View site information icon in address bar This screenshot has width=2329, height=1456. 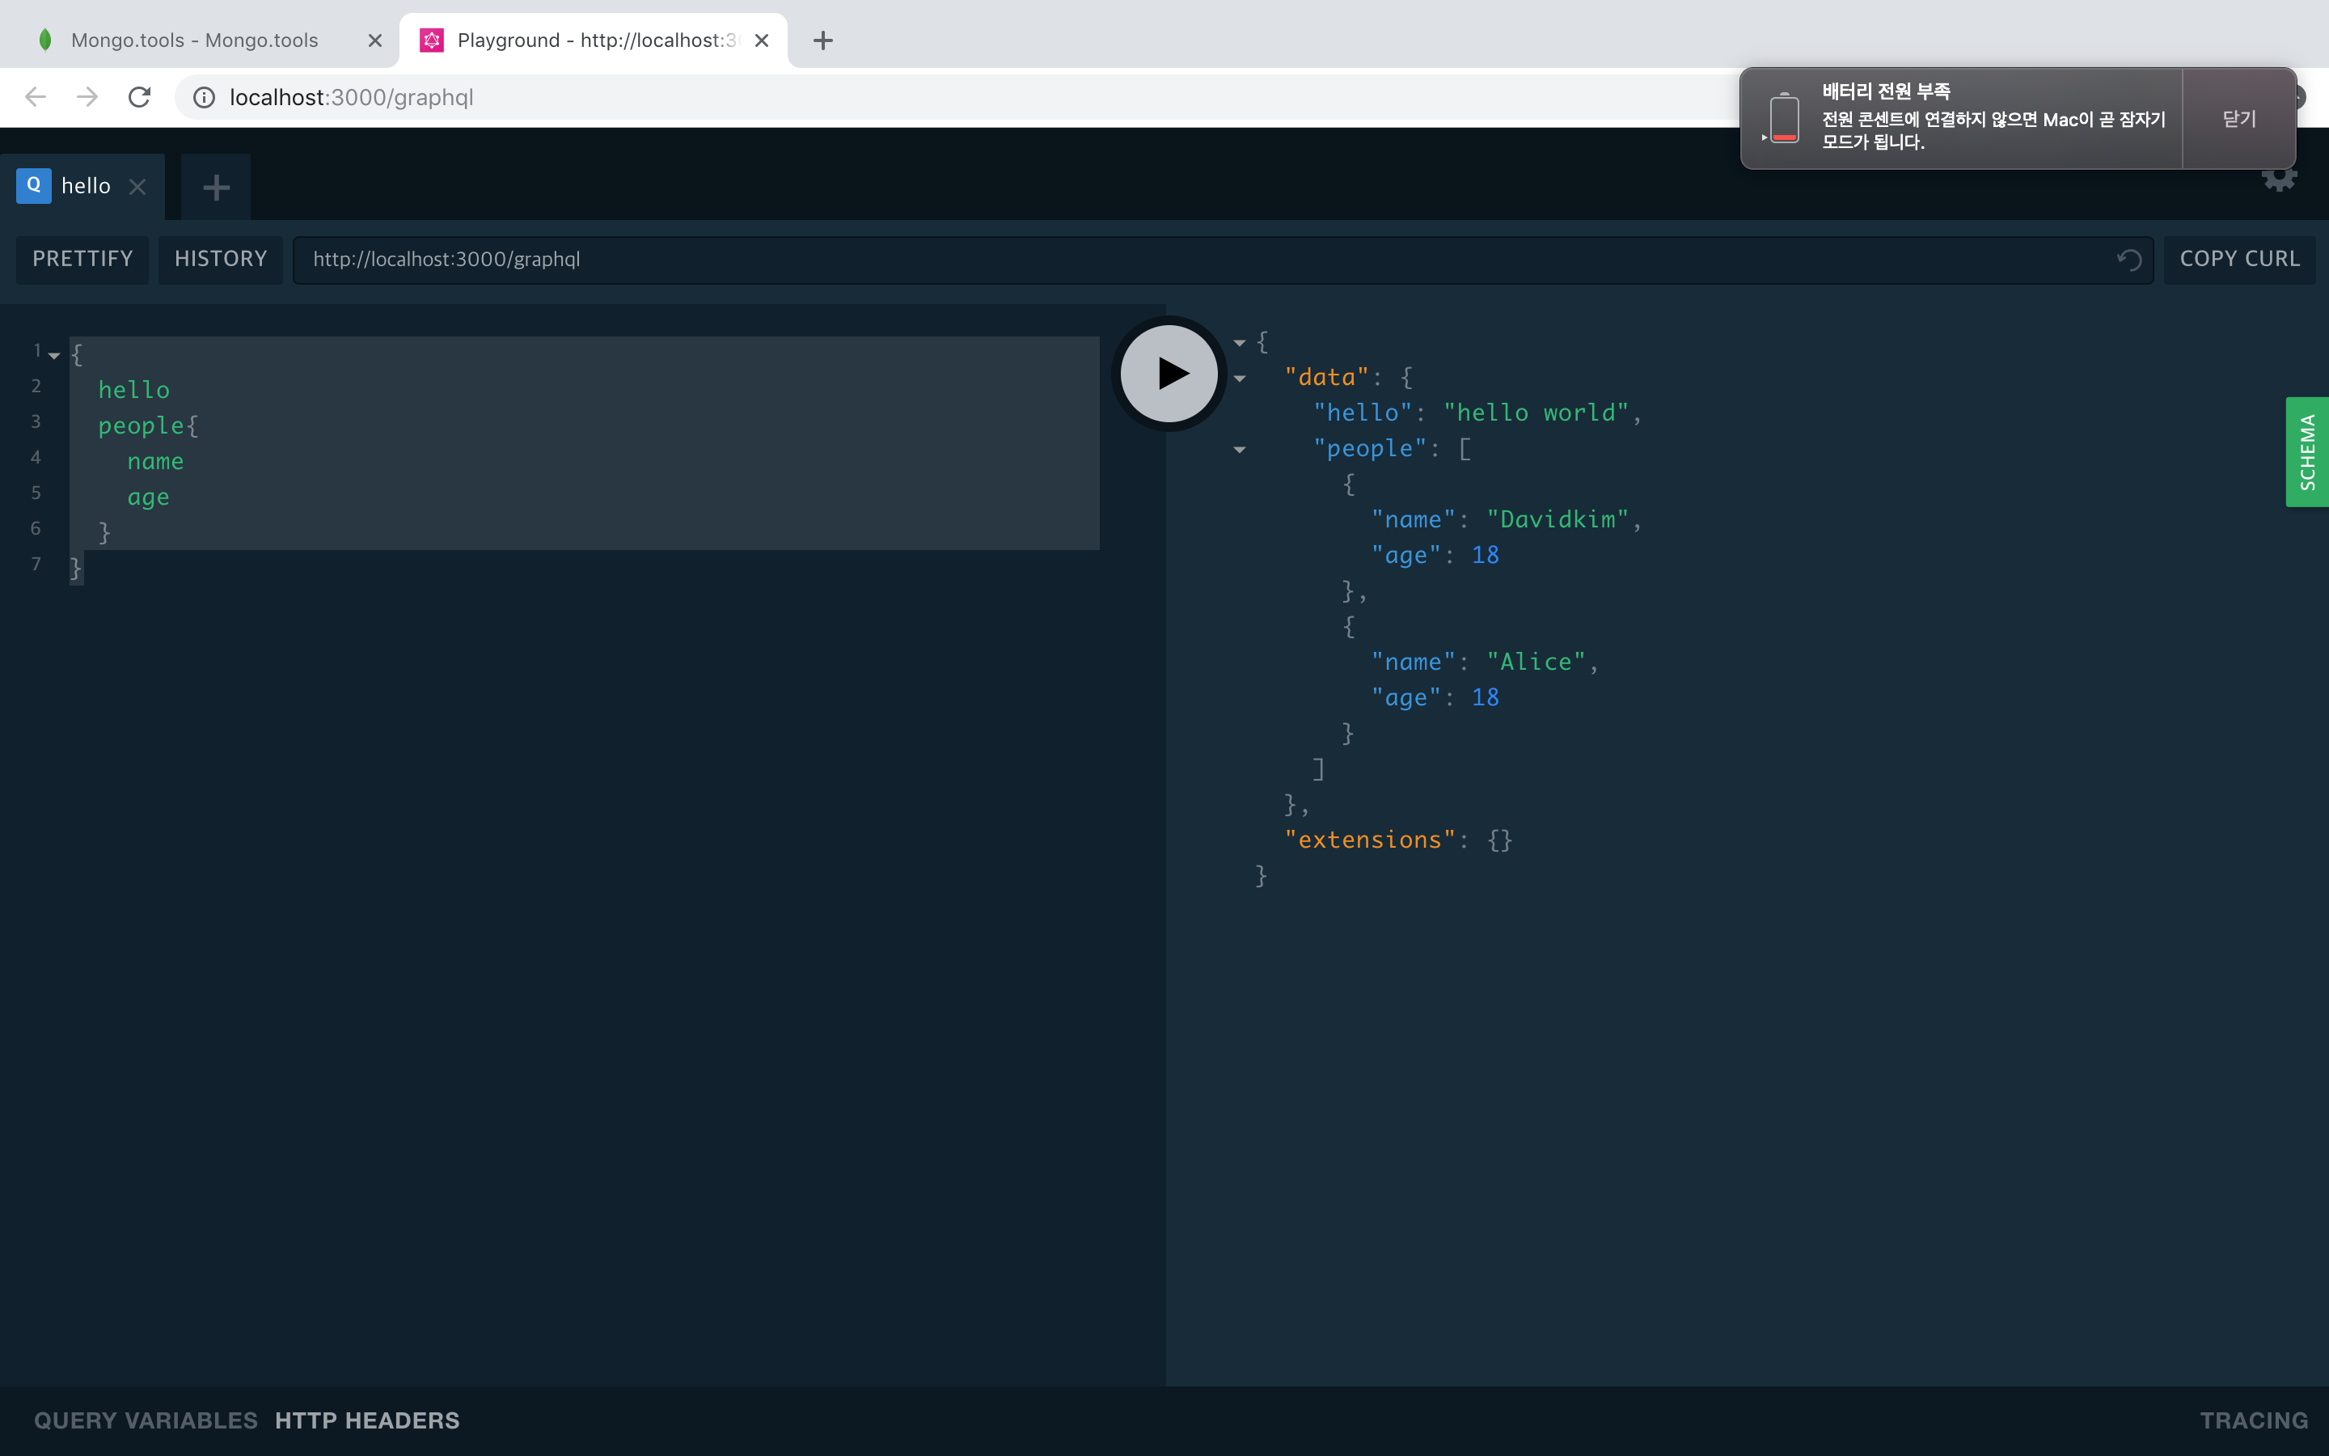pyautogui.click(x=204, y=97)
